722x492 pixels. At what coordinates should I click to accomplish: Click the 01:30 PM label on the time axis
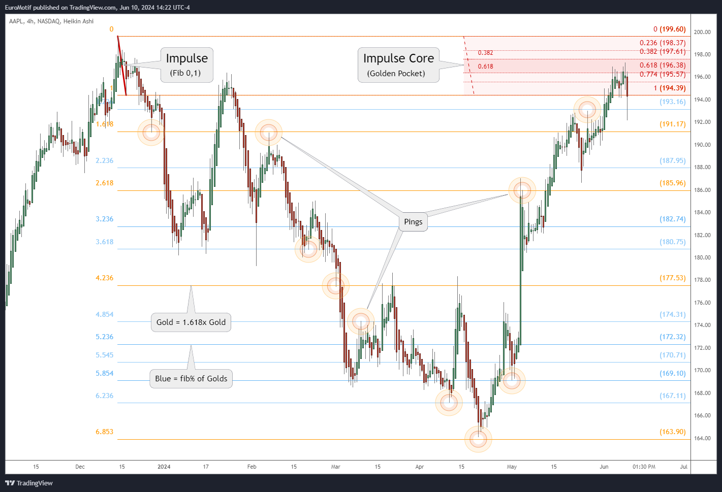coord(644,467)
